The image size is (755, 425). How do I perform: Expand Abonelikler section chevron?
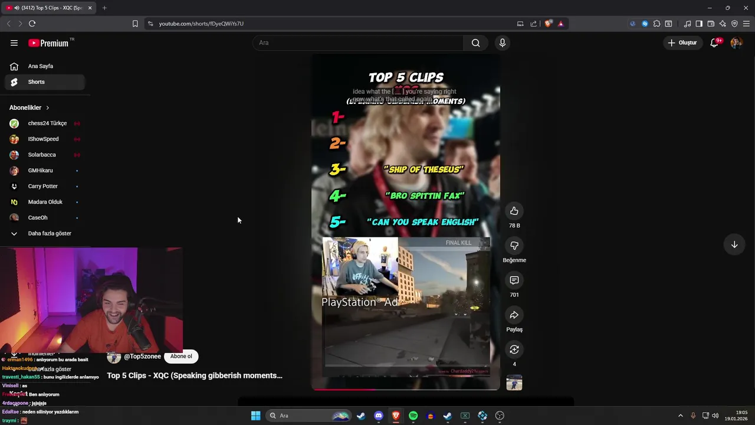pyautogui.click(x=47, y=107)
